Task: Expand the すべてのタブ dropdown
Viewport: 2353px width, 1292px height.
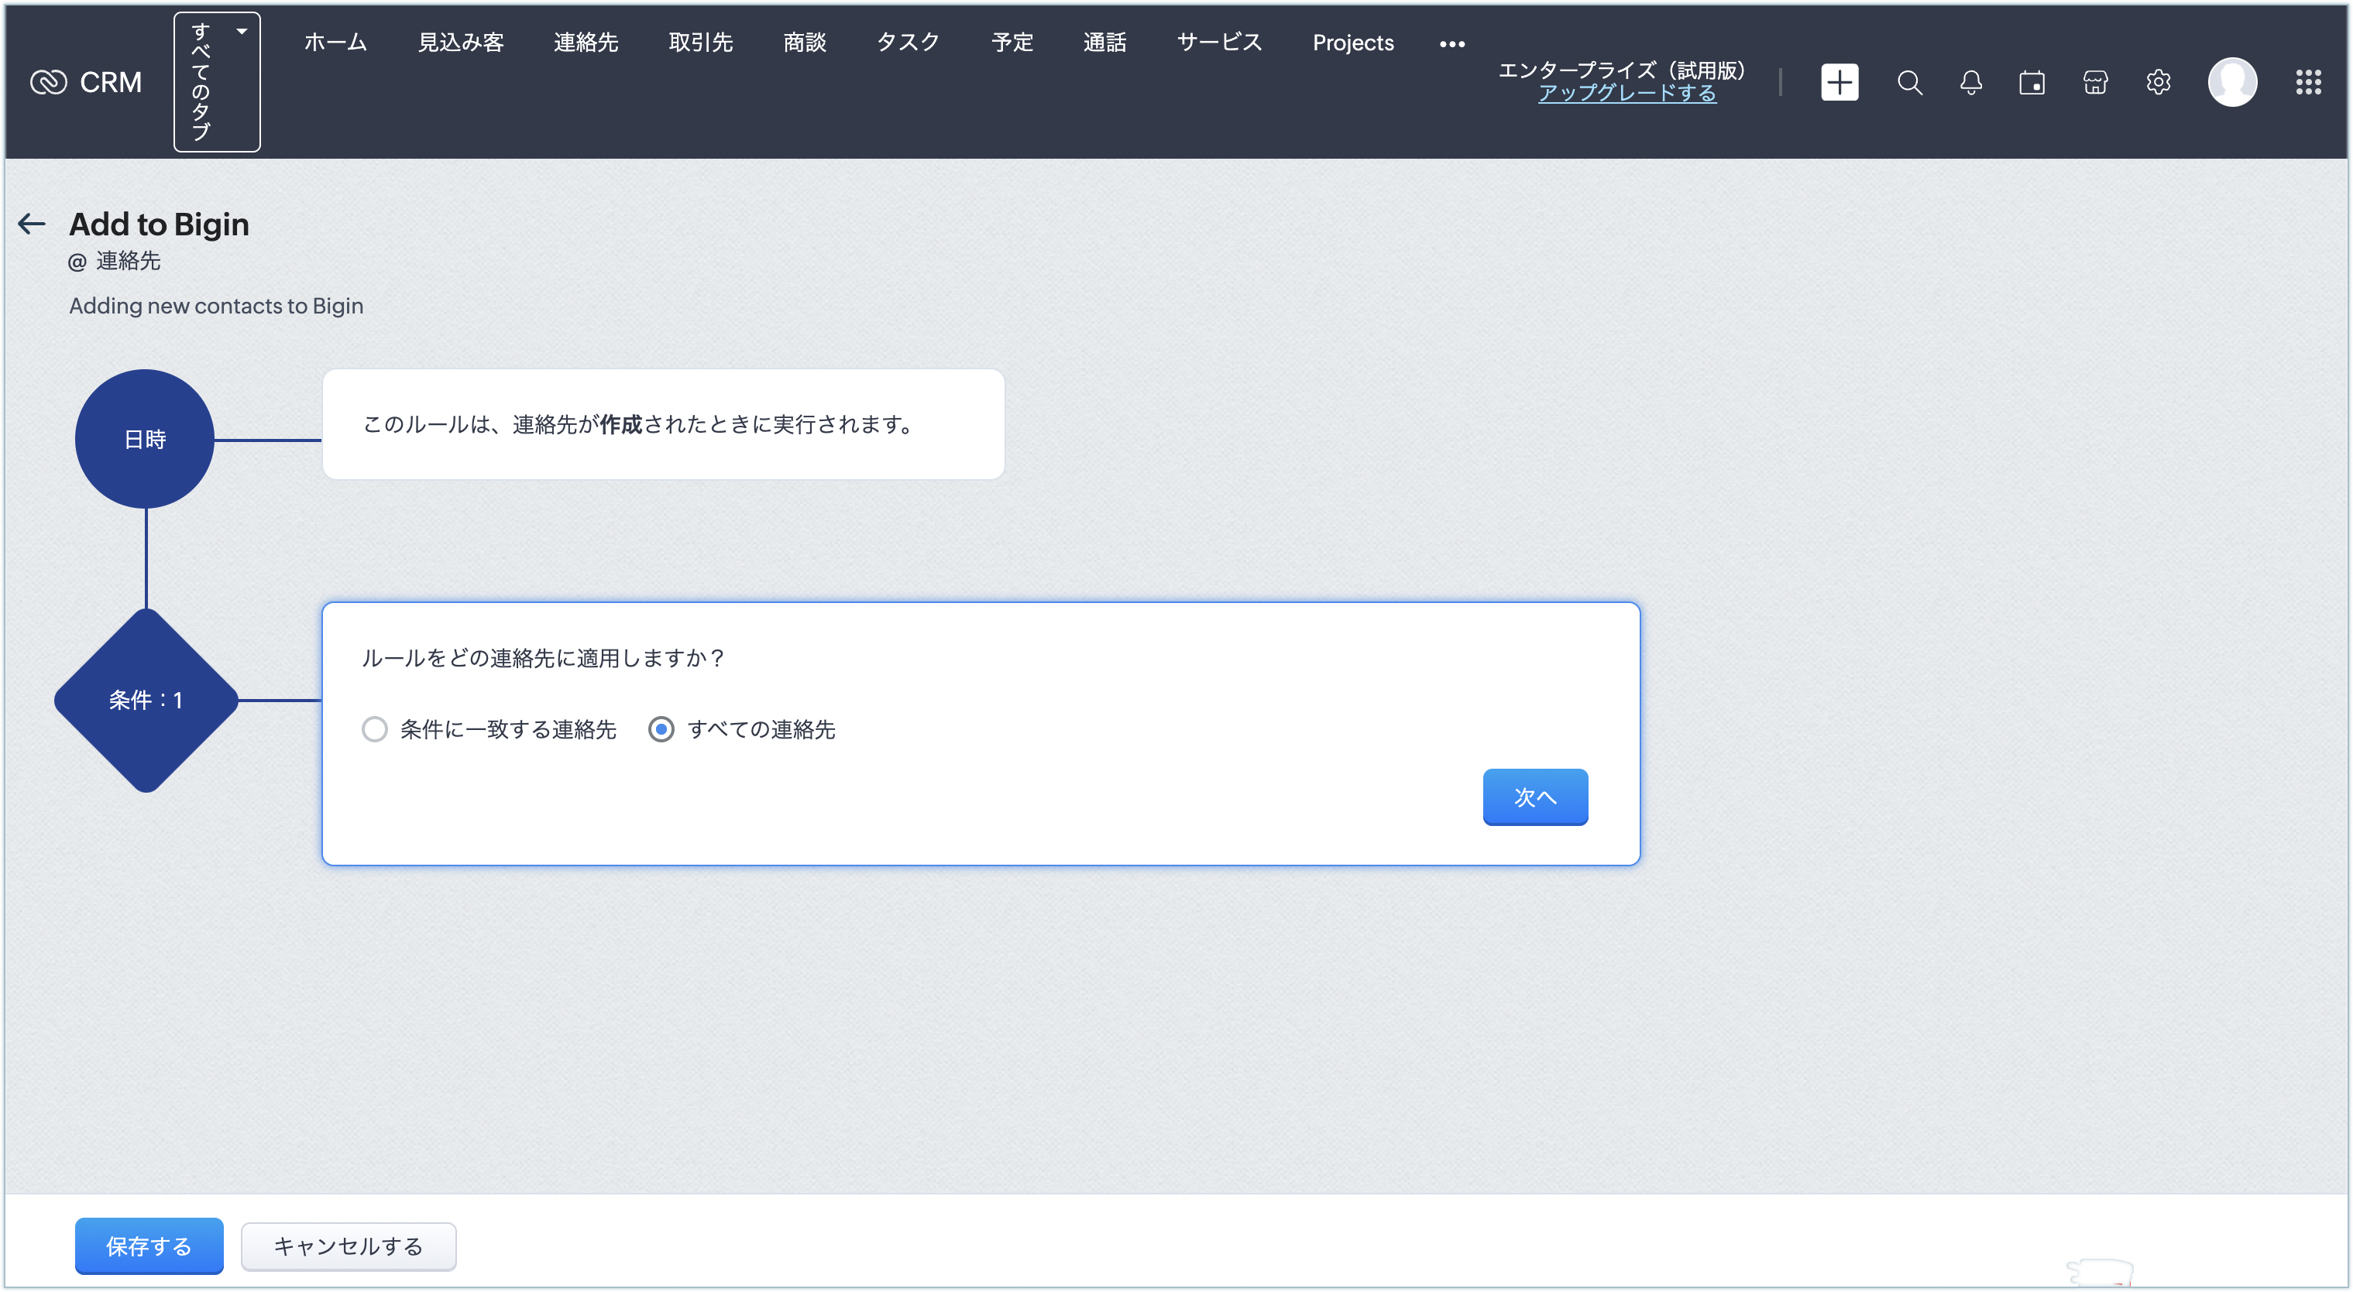Action: point(218,82)
